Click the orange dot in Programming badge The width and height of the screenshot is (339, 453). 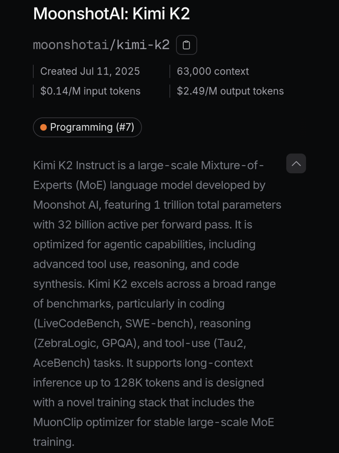coord(43,127)
